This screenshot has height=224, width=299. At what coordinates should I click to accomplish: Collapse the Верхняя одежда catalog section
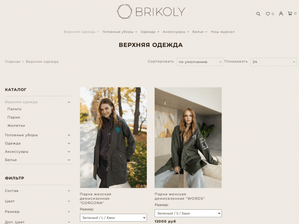click(69, 102)
